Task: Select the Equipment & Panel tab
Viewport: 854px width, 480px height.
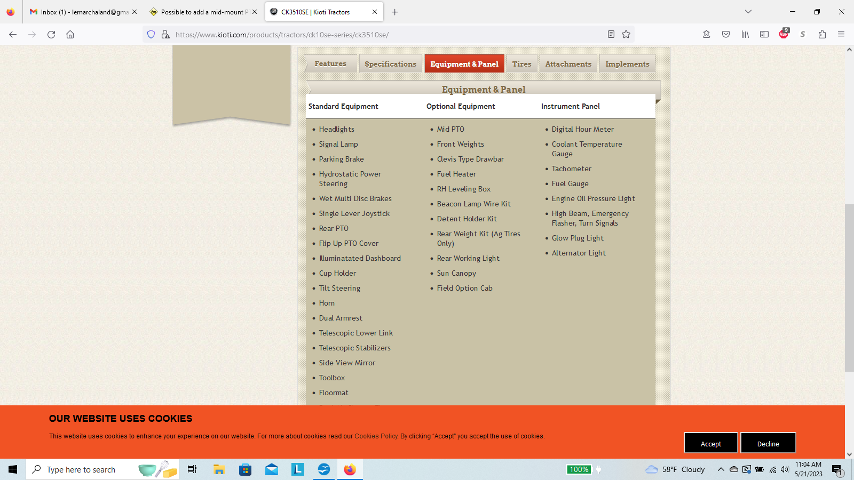Action: click(x=464, y=63)
